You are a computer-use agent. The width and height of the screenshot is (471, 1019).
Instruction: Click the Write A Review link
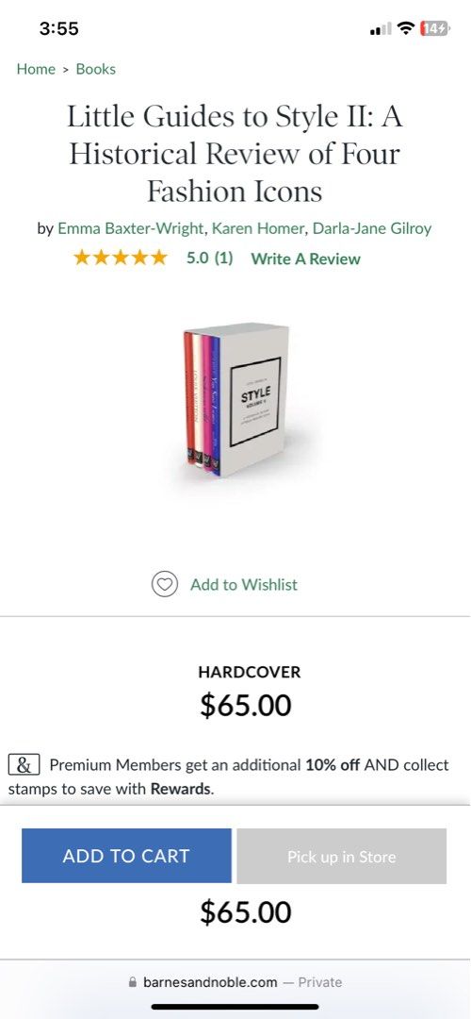pos(305,259)
